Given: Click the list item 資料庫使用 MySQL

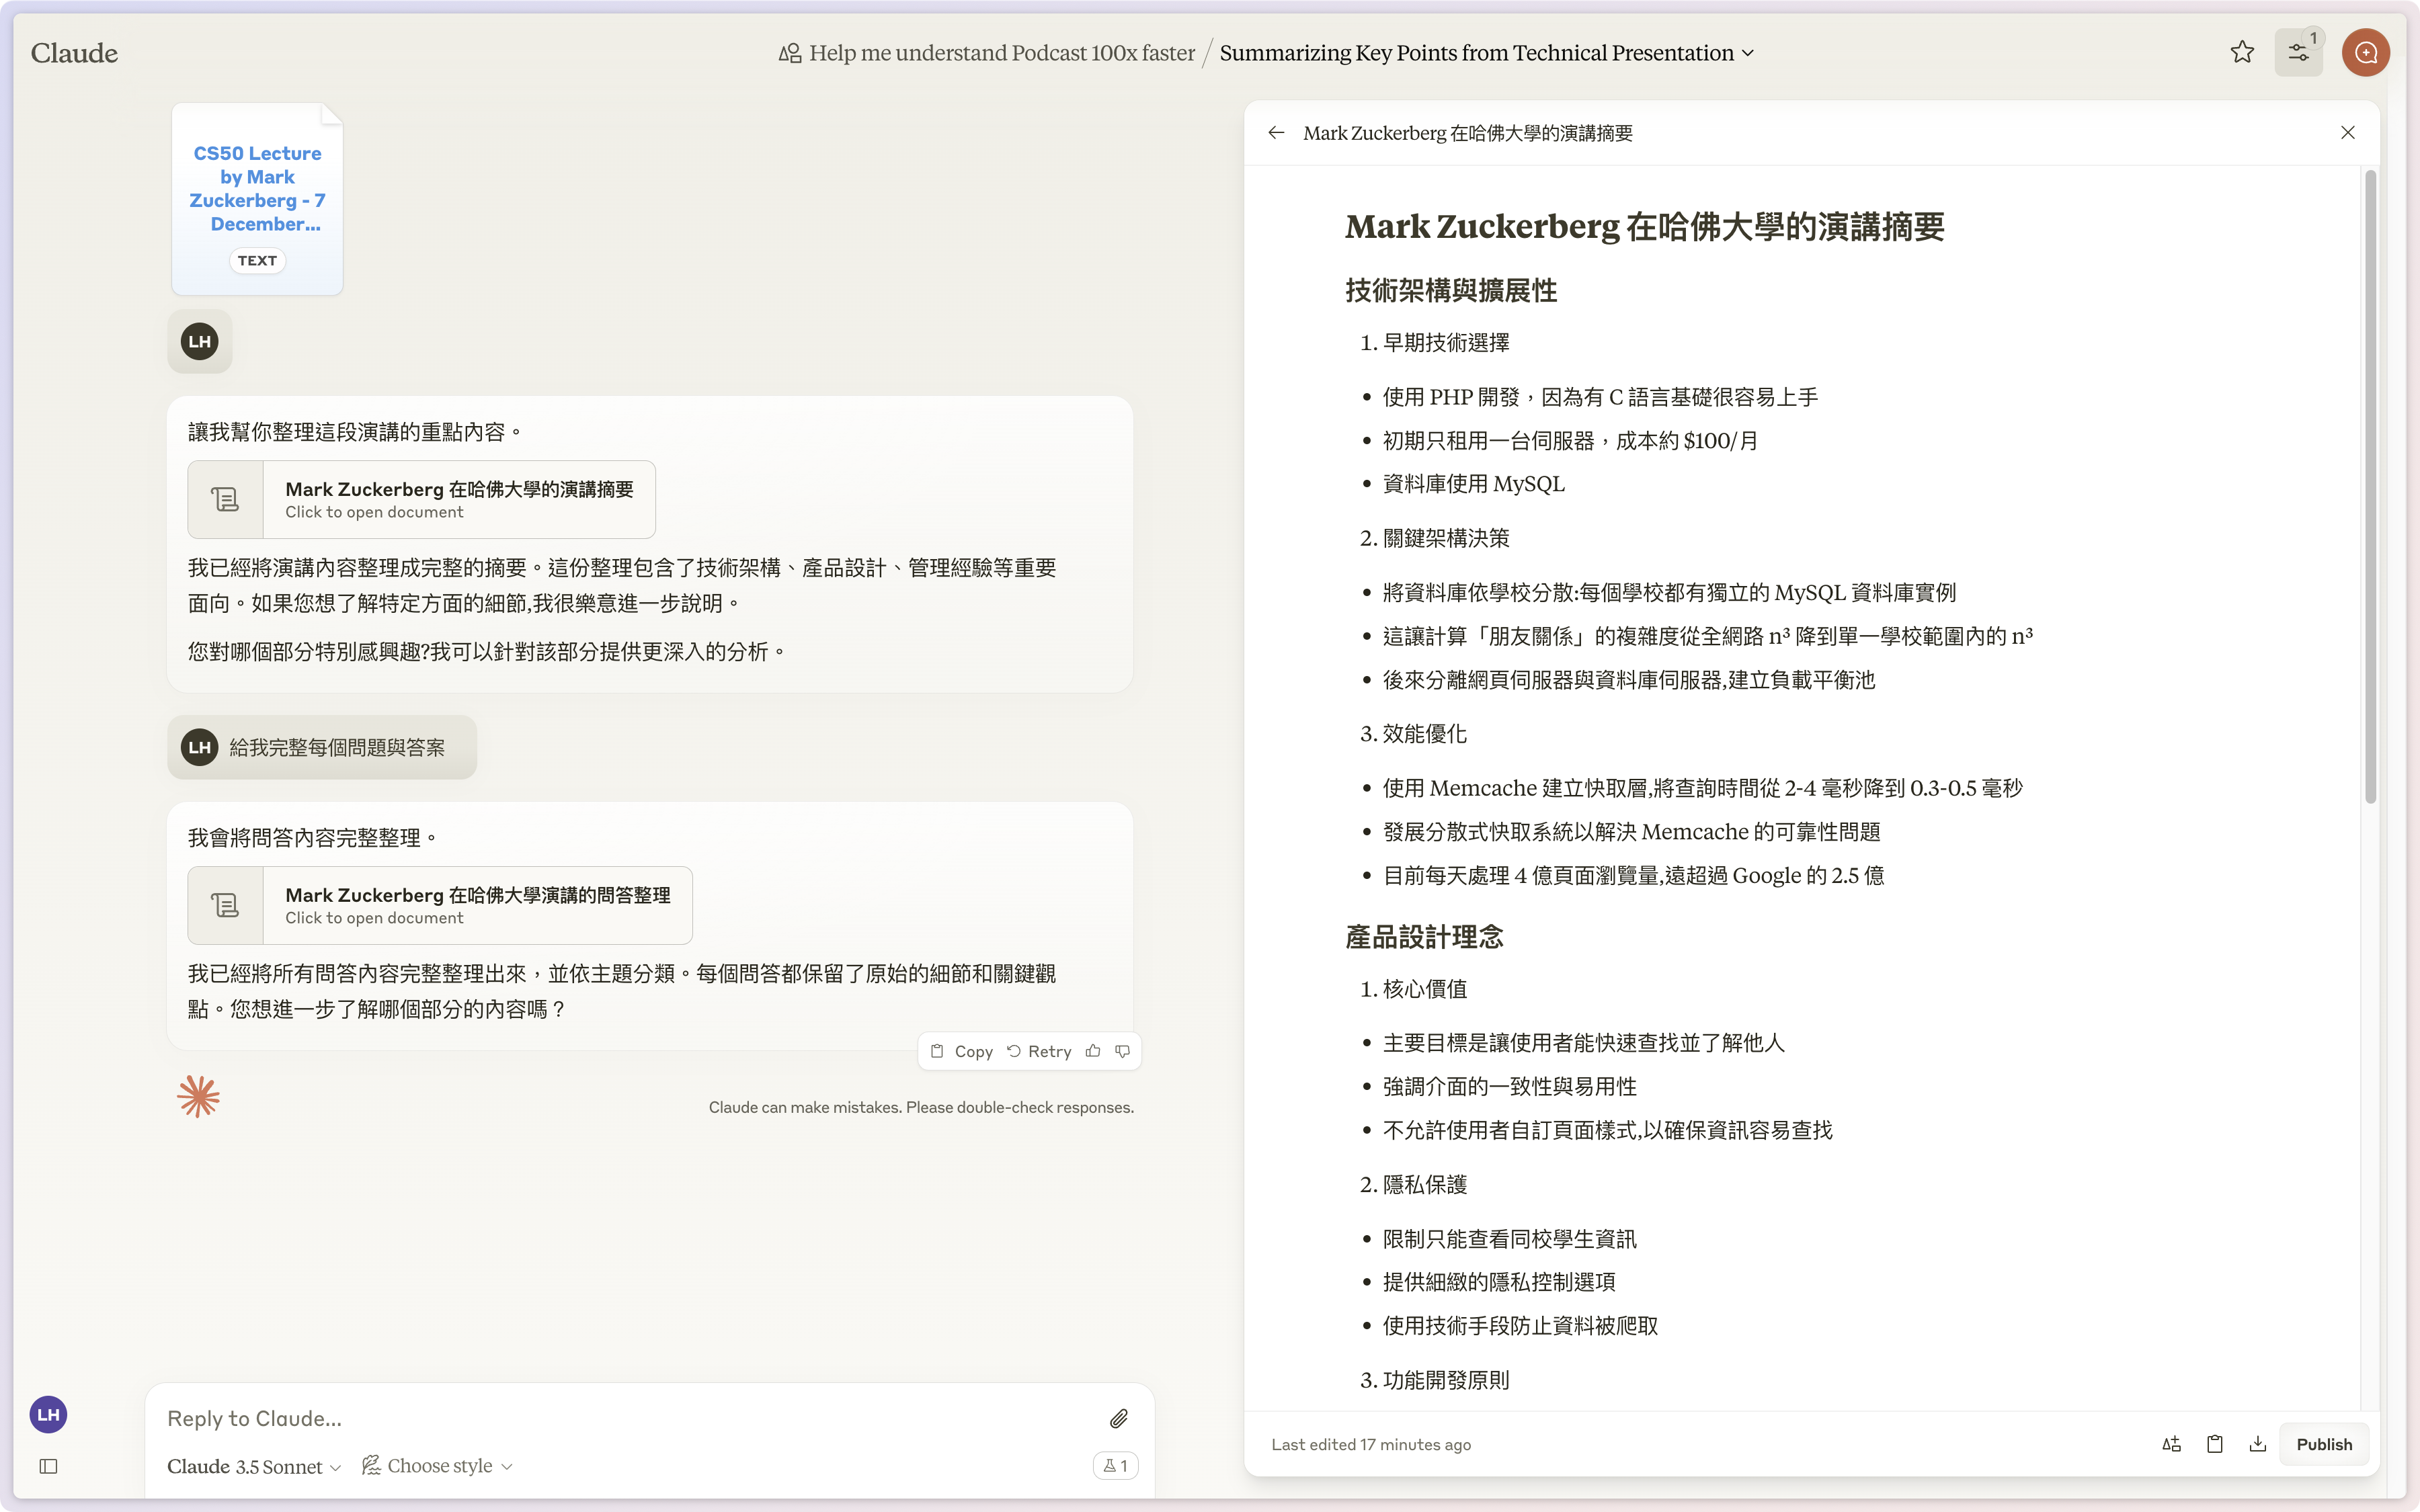Looking at the screenshot, I should coord(1473,484).
